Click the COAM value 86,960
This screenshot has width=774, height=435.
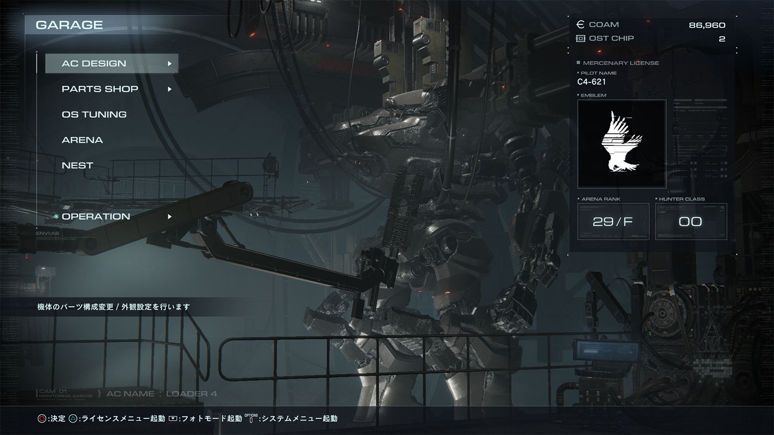pyautogui.click(x=707, y=25)
